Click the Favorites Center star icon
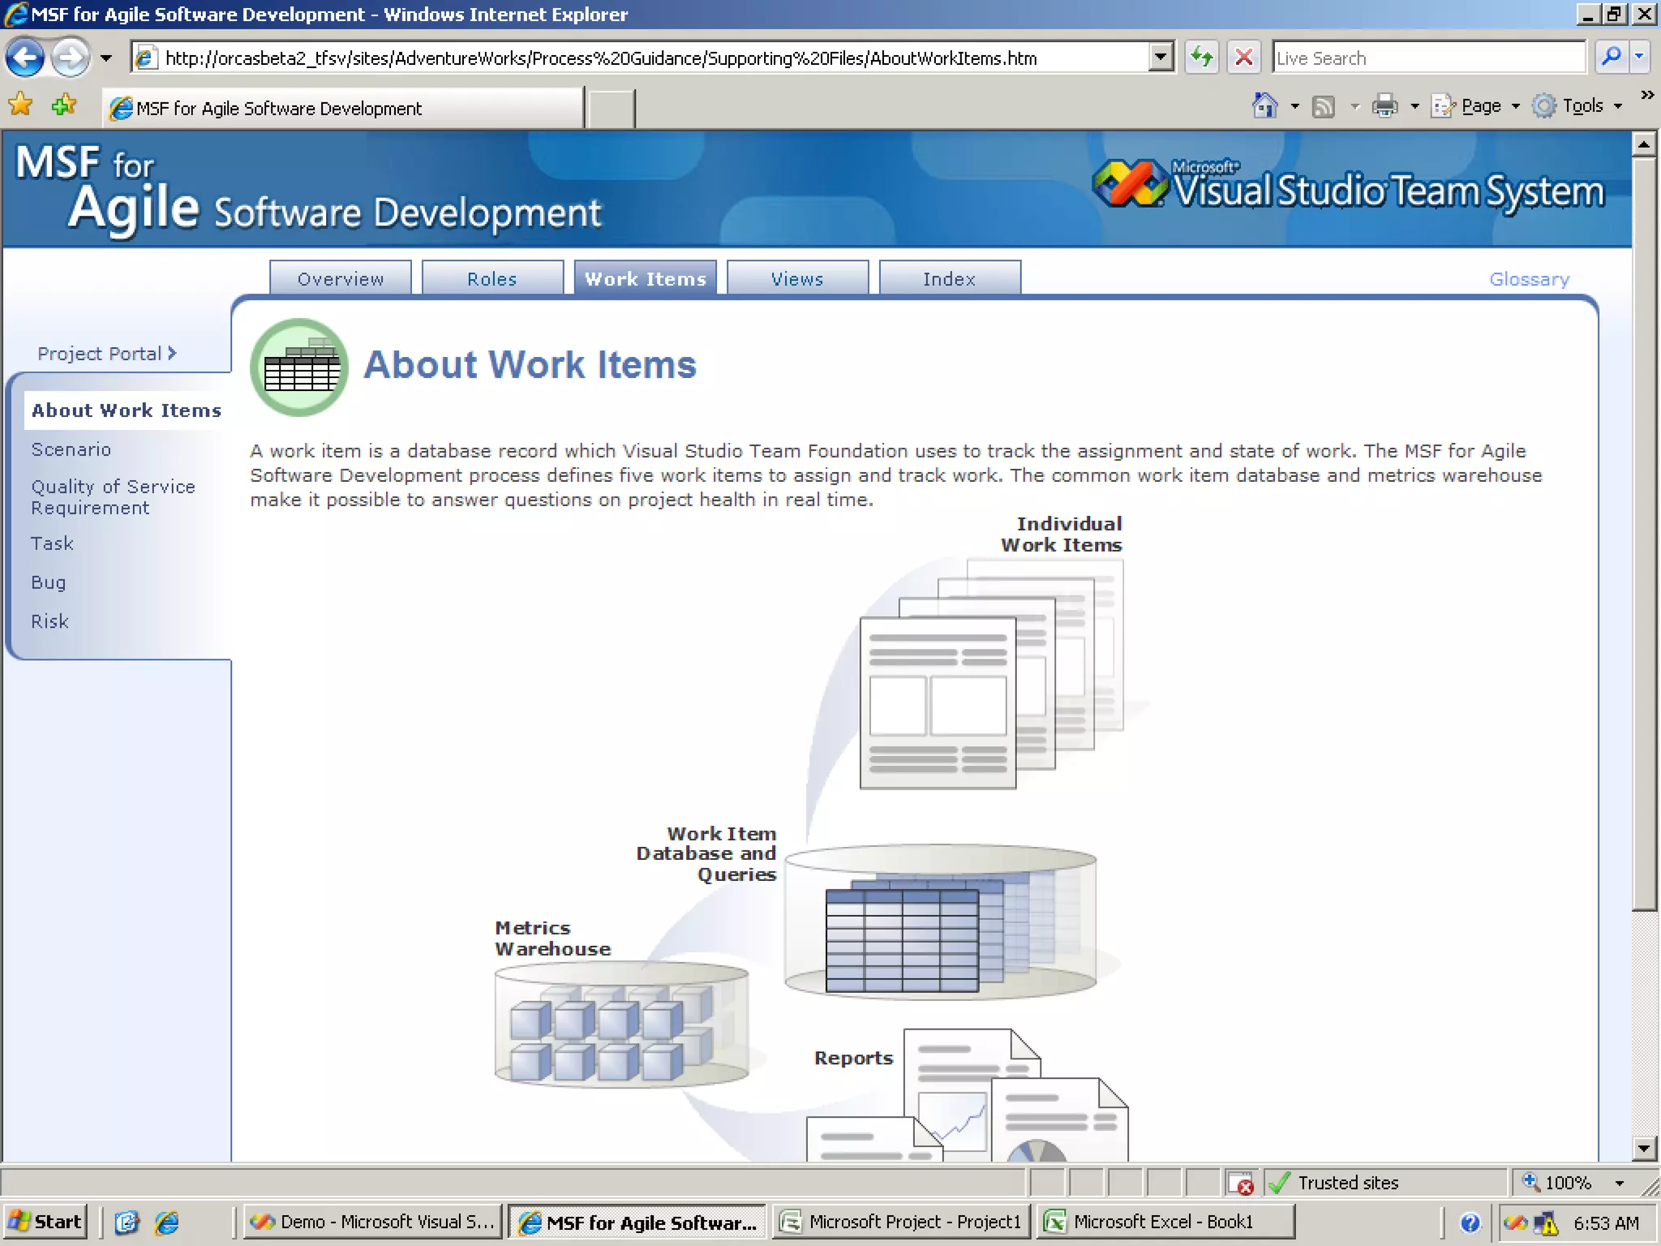Screen dimensions: 1661x1246 tap(20, 105)
